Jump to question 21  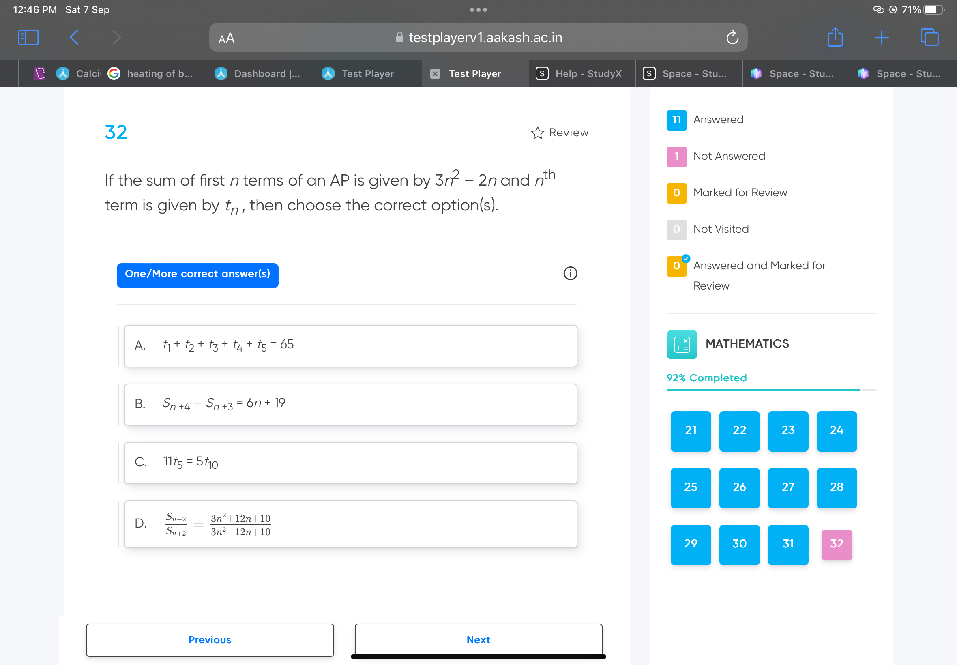coord(690,431)
